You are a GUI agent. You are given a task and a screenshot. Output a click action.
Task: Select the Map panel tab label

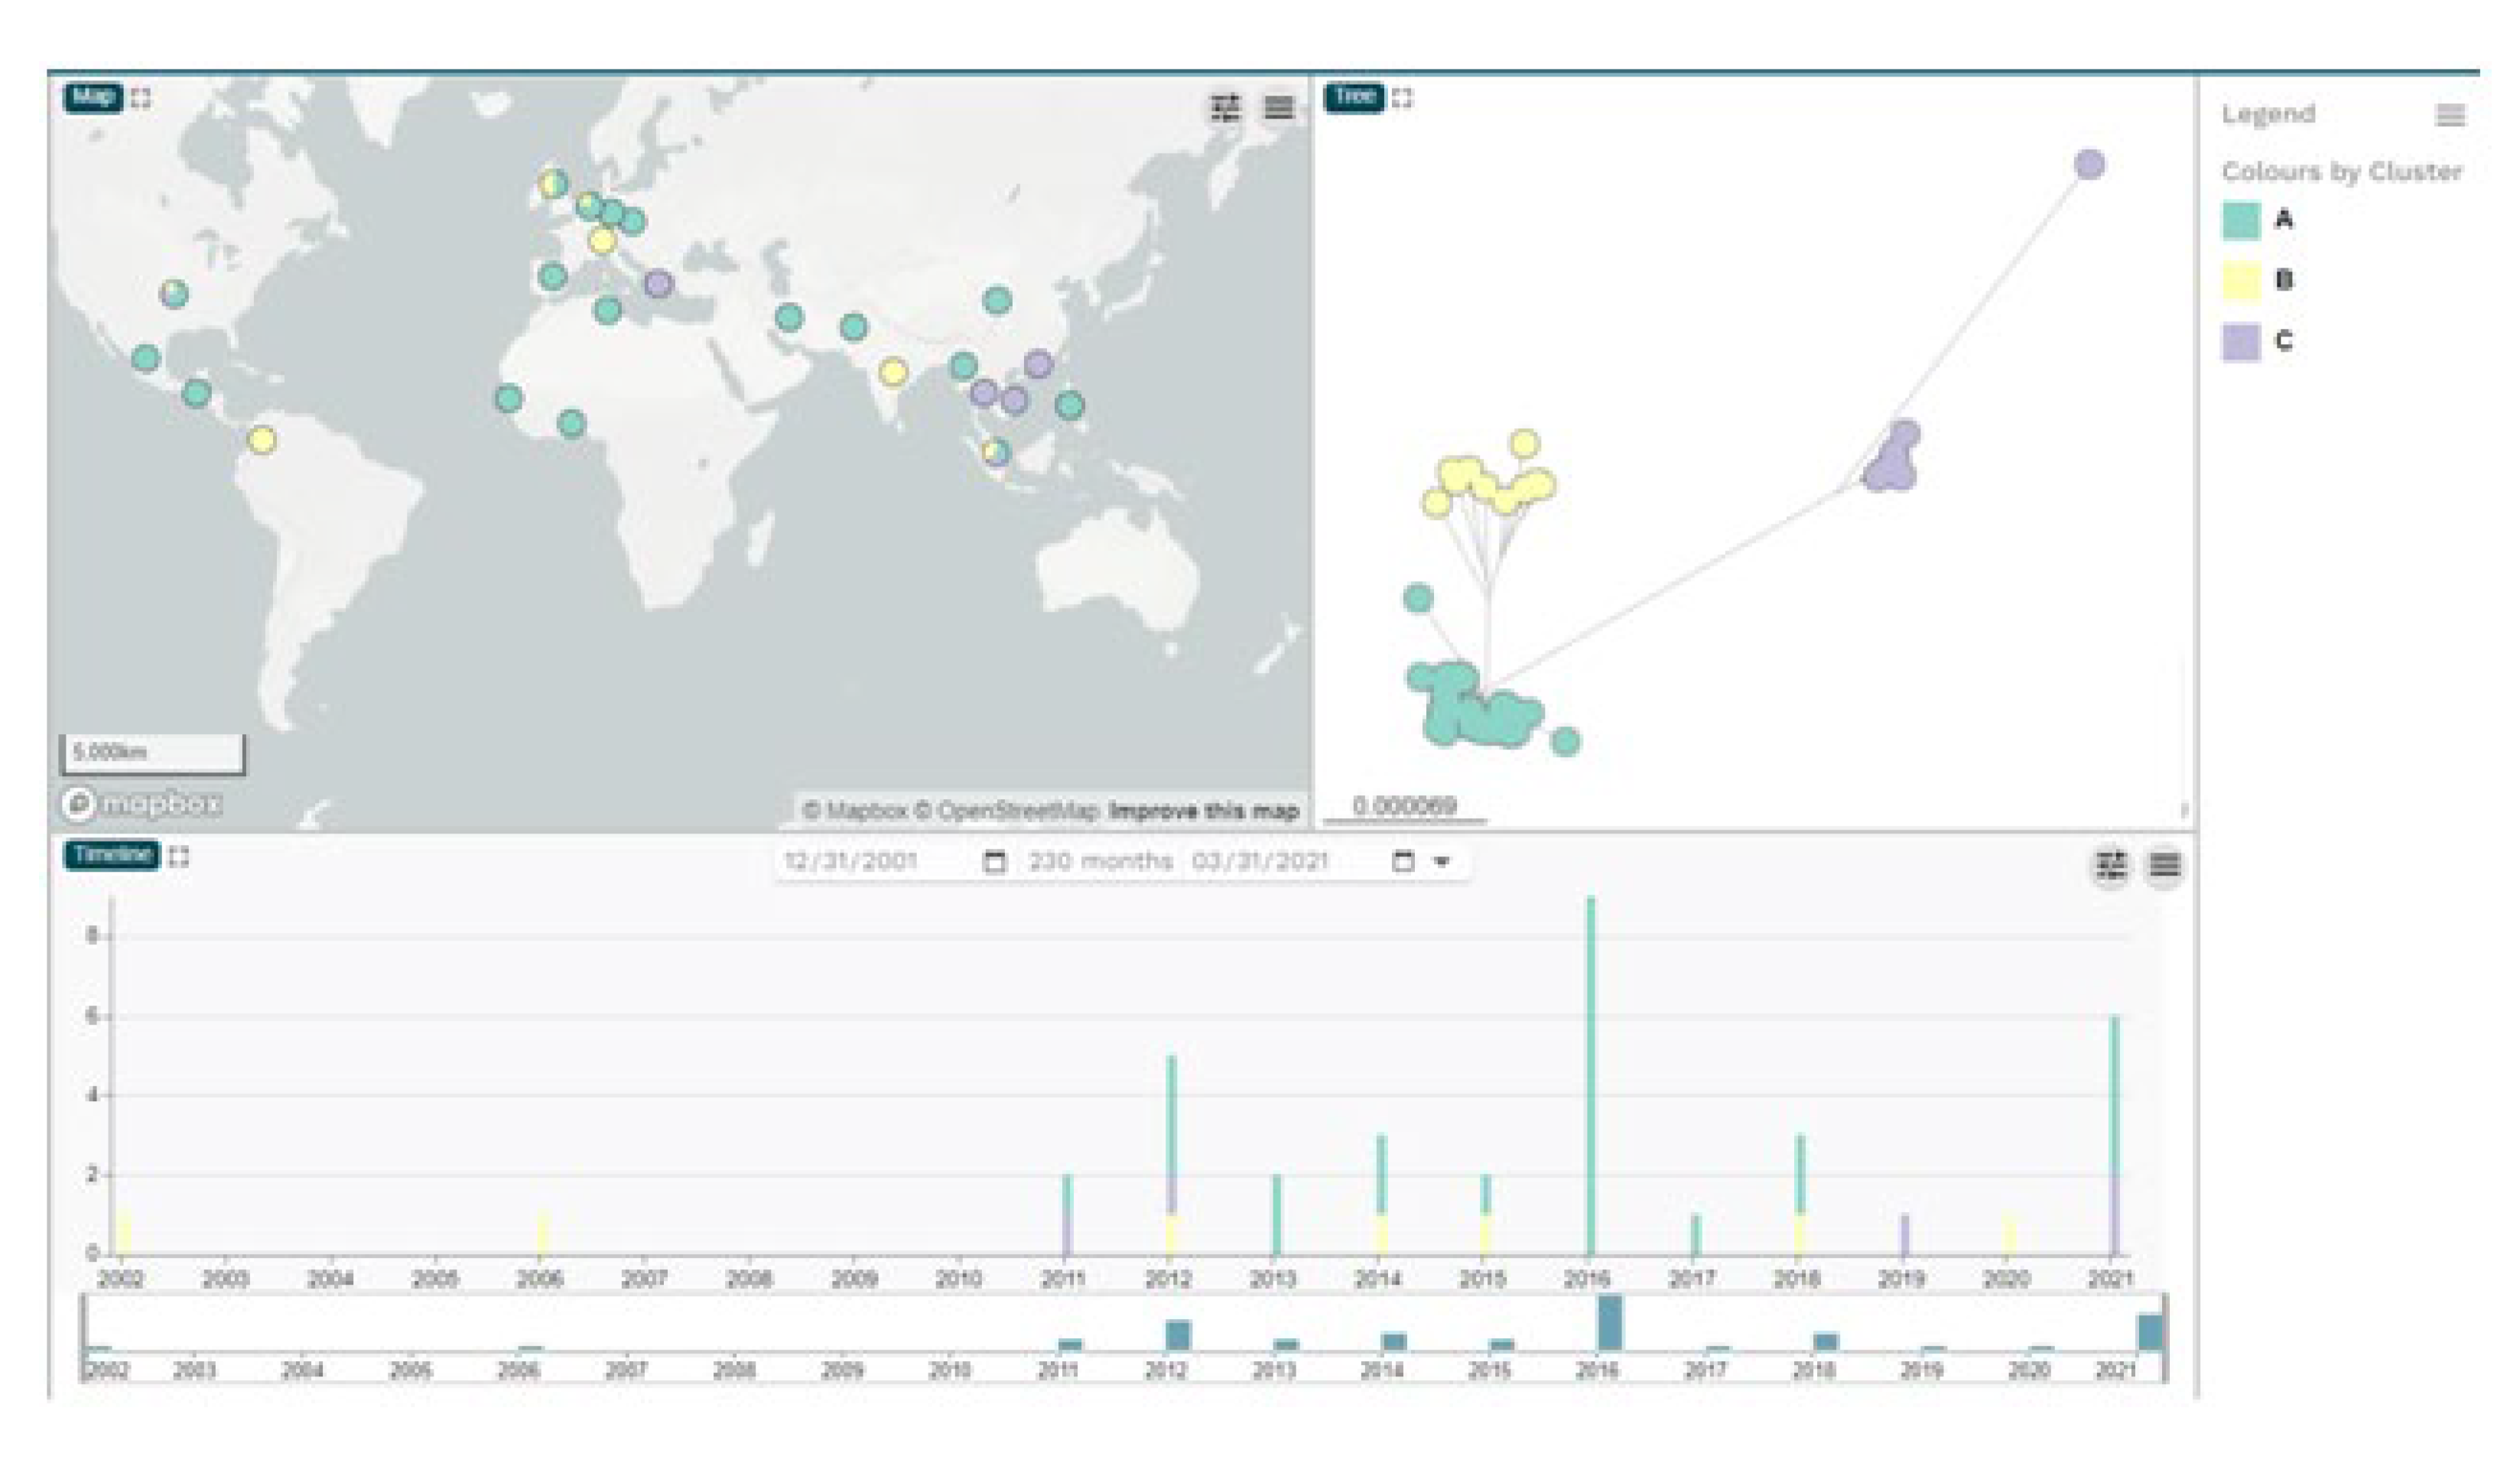[x=93, y=97]
